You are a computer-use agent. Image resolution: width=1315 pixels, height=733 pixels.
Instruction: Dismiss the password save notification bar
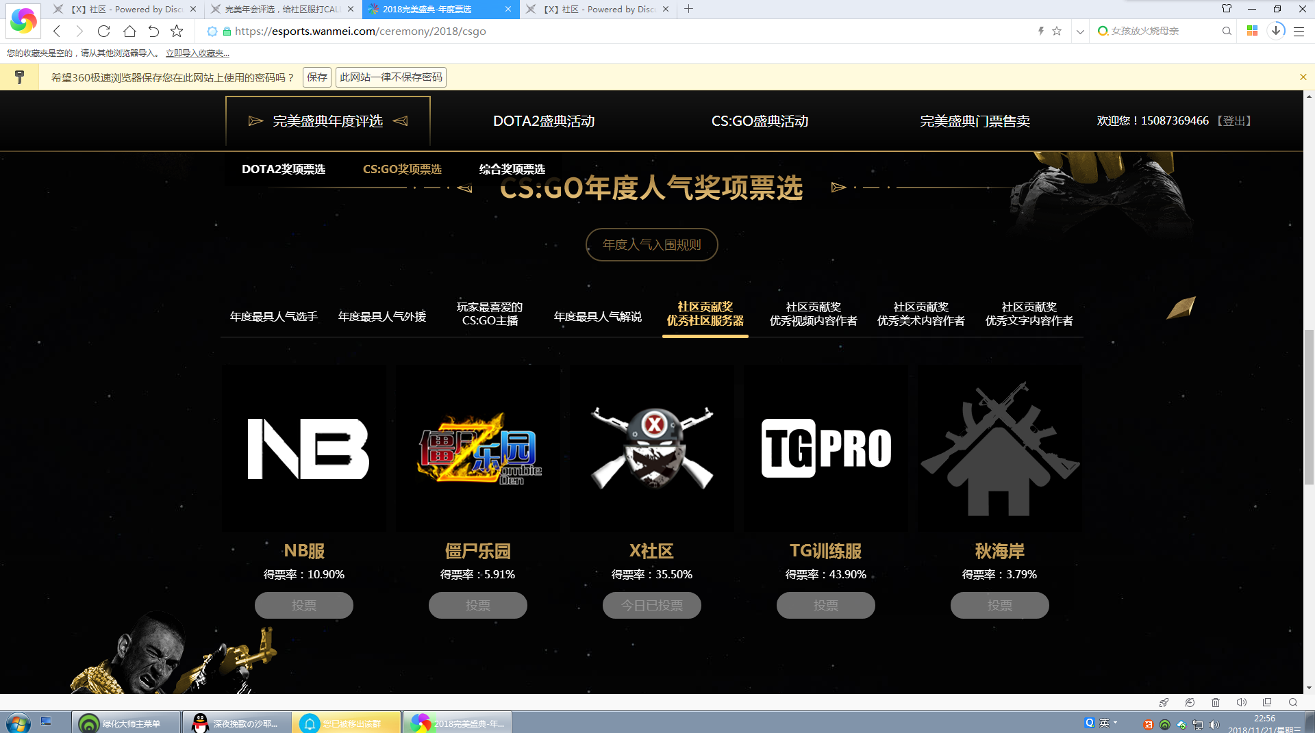point(1303,77)
